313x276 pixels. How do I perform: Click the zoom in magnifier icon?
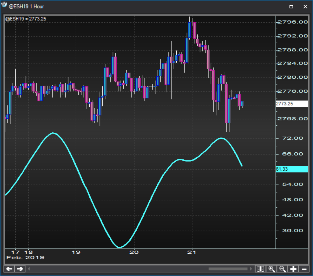point(272,269)
